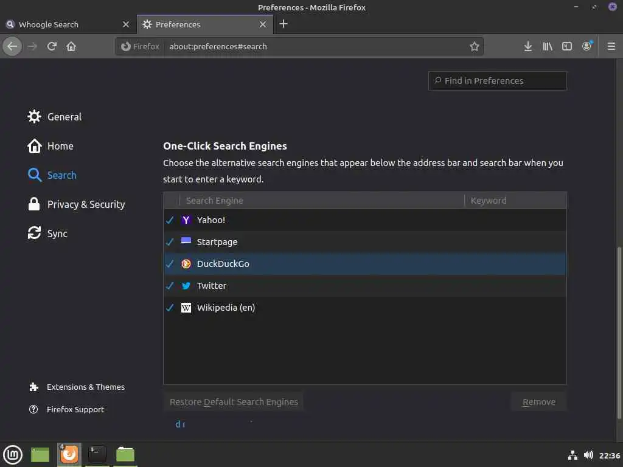Close the Preferences tab
Screen dimensions: 623x467
[263, 24]
